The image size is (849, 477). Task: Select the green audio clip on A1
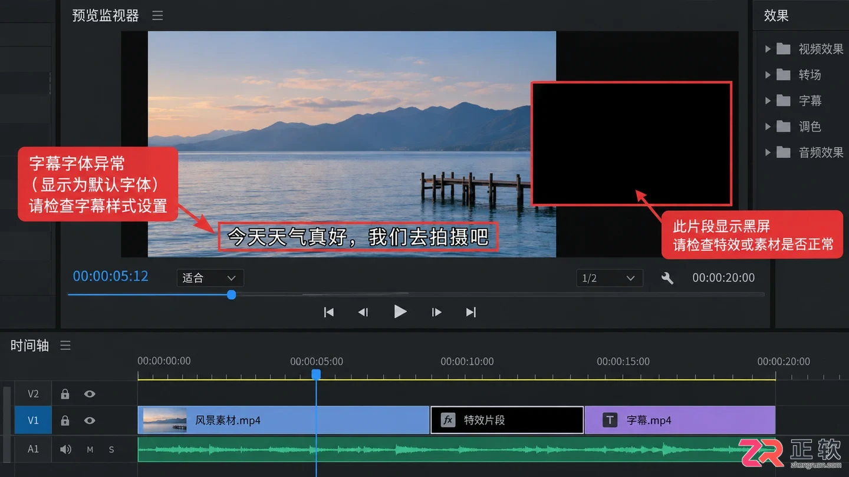tap(456, 449)
